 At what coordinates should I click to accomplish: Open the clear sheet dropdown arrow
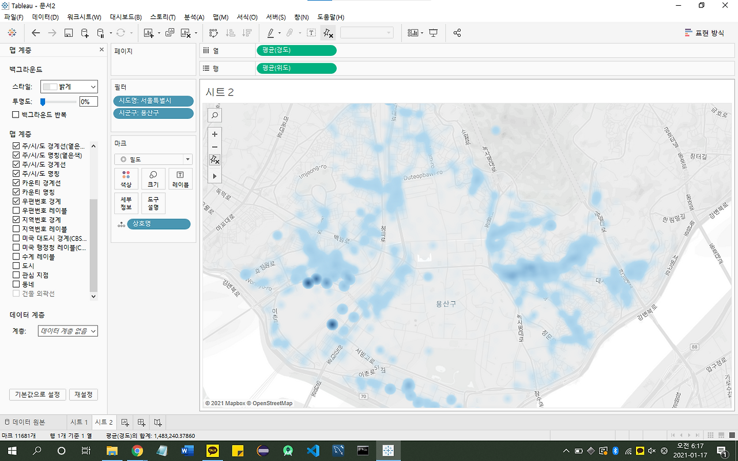(x=195, y=33)
